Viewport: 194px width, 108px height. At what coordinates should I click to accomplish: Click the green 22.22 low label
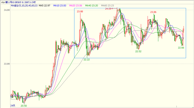[87, 59]
